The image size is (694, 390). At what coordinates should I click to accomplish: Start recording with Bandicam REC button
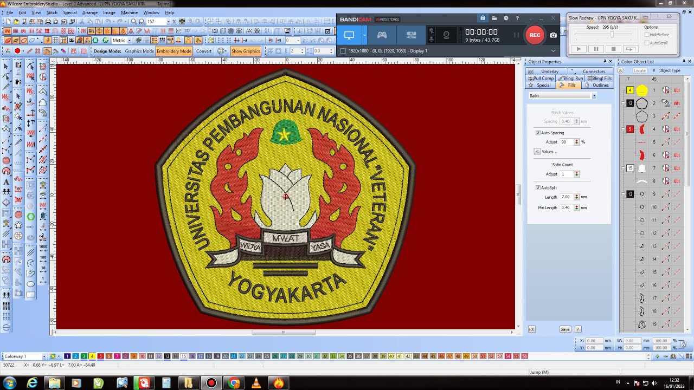[x=535, y=35]
